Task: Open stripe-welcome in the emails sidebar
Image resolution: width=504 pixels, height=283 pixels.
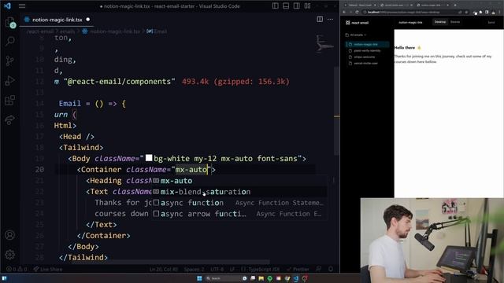Action: pyautogui.click(x=364, y=57)
